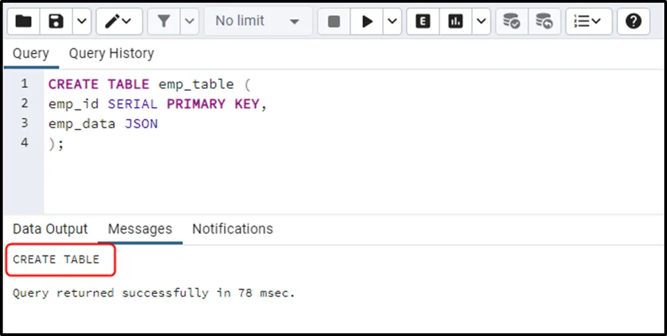Click the Explain query icon
Screen dimensions: 667x336
click(x=423, y=22)
